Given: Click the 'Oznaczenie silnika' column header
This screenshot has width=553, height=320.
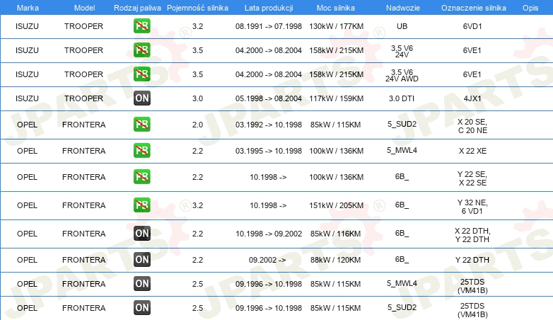Looking at the screenshot, I should point(474,8).
